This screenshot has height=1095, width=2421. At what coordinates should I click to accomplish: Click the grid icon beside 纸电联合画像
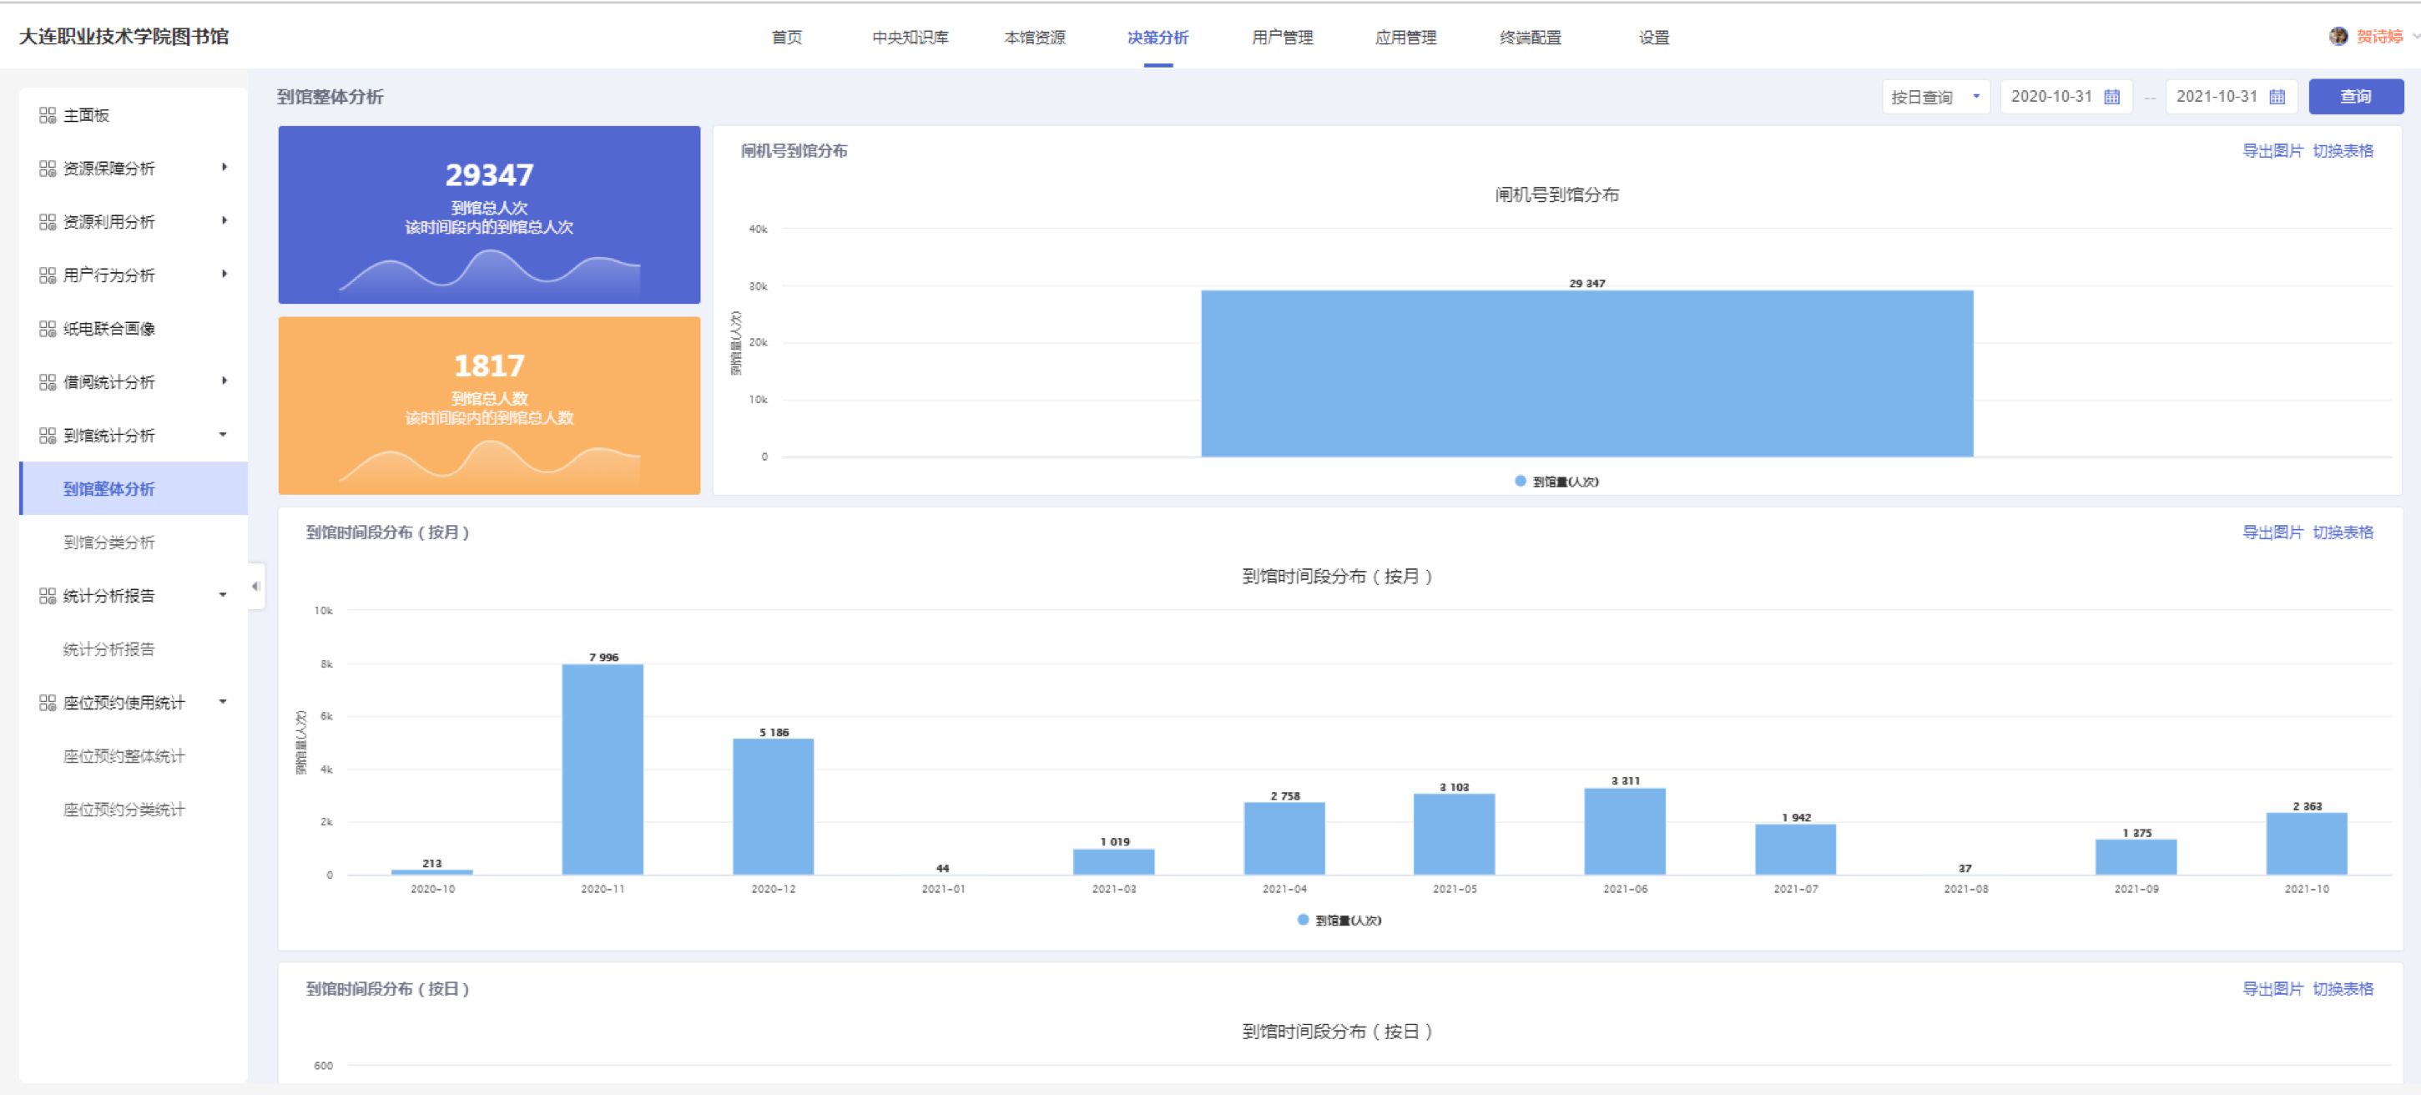click(47, 328)
